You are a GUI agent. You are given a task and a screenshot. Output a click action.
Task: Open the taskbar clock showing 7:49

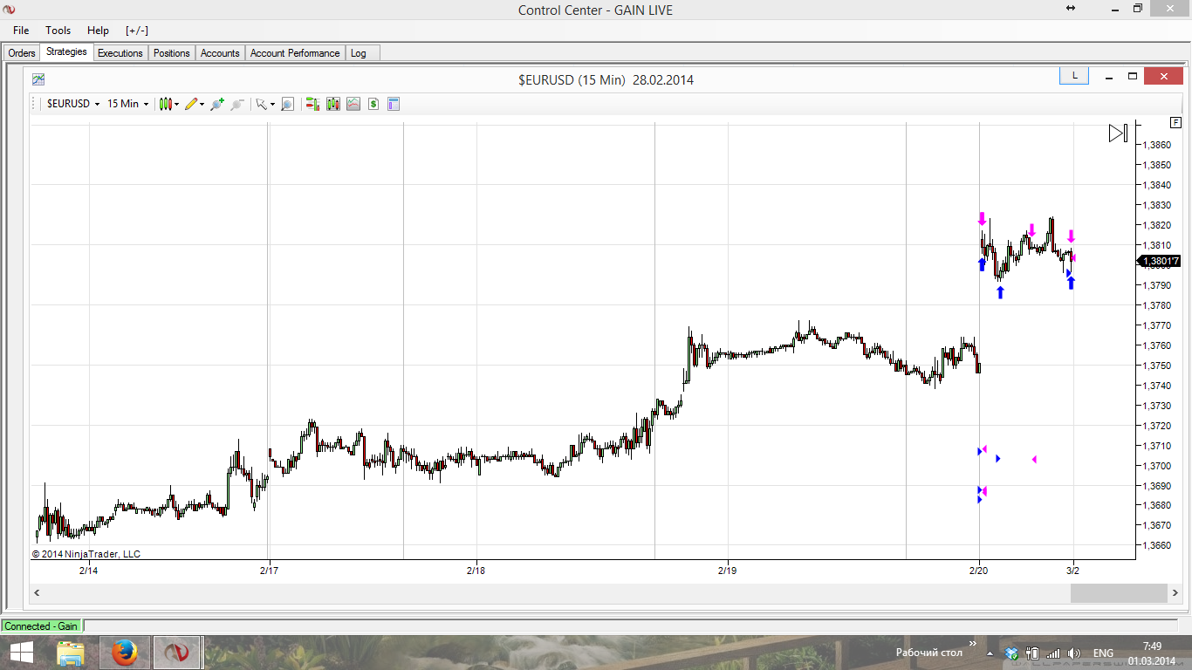pyautogui.click(x=1151, y=653)
